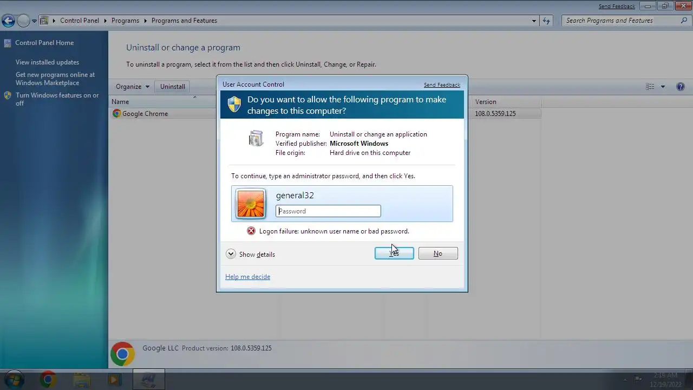Click the Control Panel taskbar button
Viewport: 693px width, 390px height.
(x=149, y=380)
